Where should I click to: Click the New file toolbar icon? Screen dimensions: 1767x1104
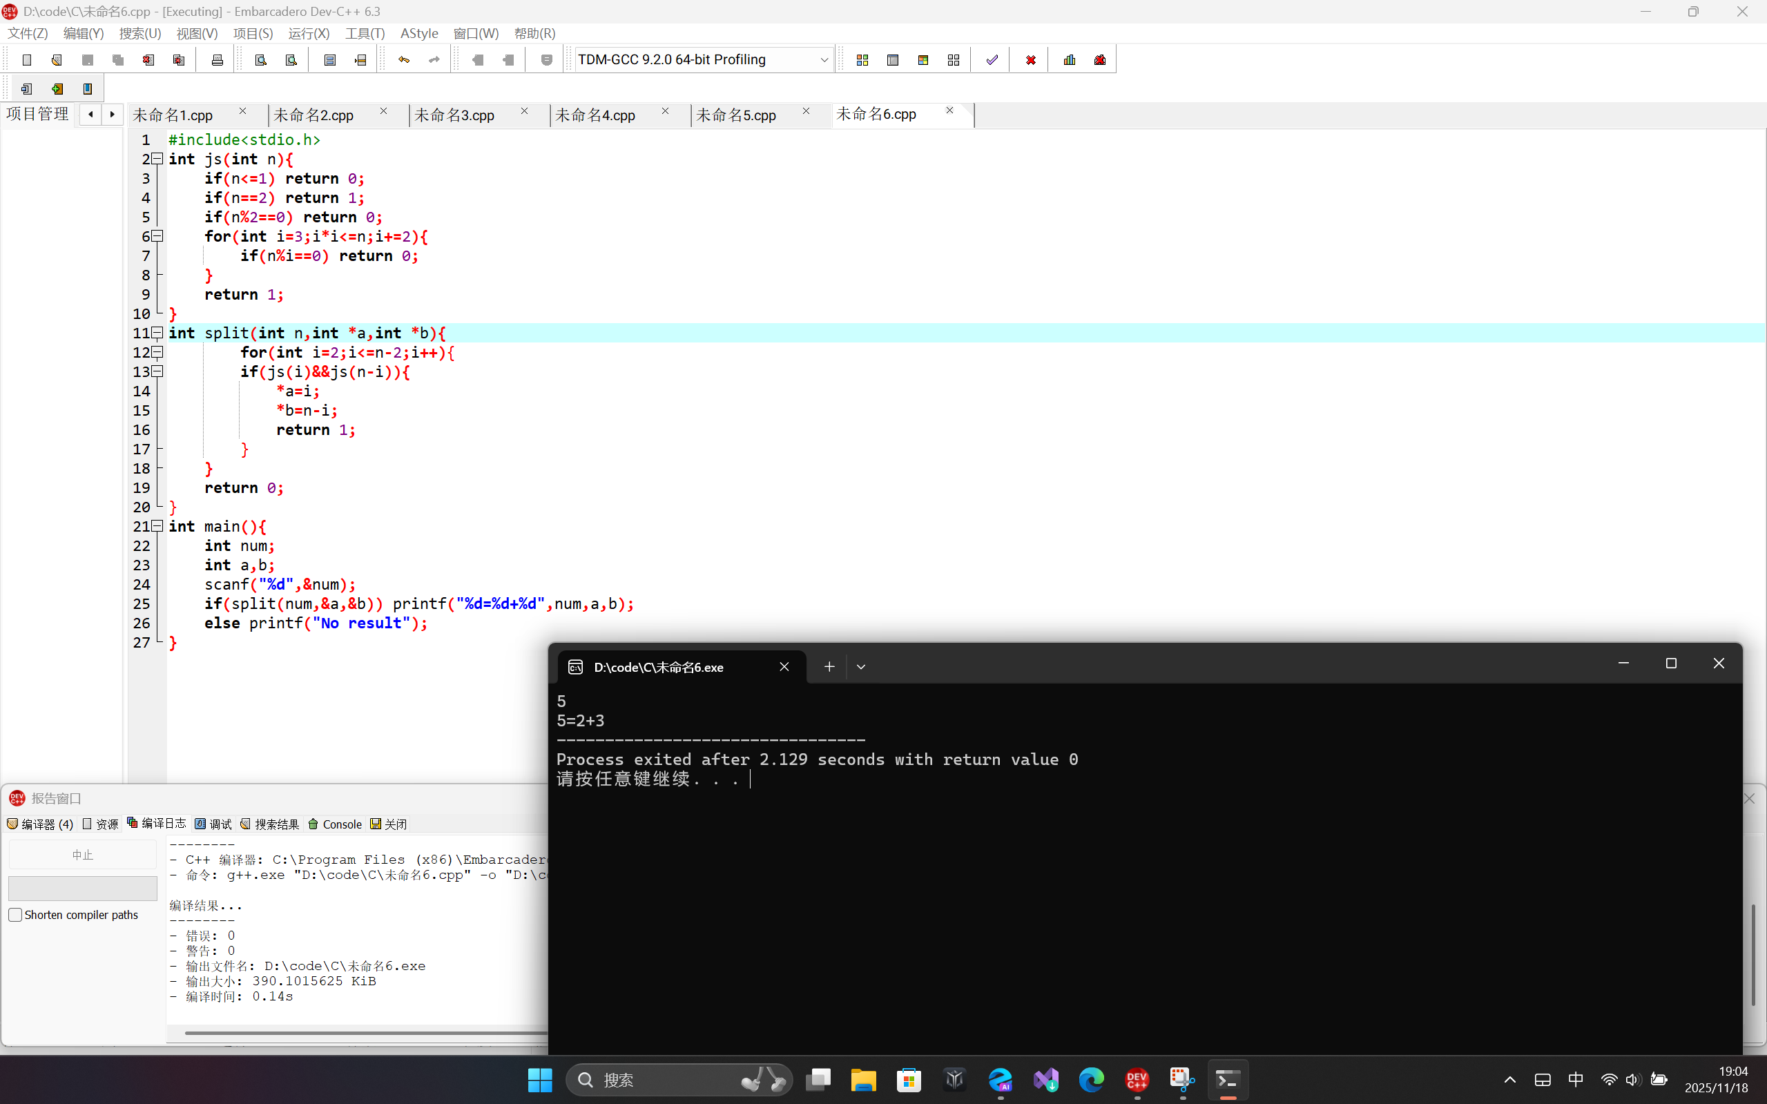(x=27, y=60)
